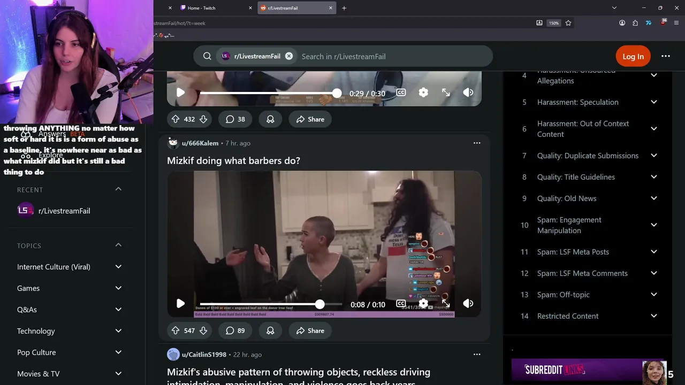Image resolution: width=685 pixels, height=385 pixels.
Task: Remove r/LivestreamFail search filter
Action: click(289, 56)
